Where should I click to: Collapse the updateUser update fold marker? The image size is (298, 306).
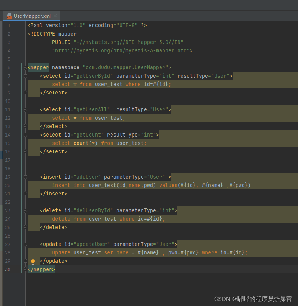click(25, 244)
